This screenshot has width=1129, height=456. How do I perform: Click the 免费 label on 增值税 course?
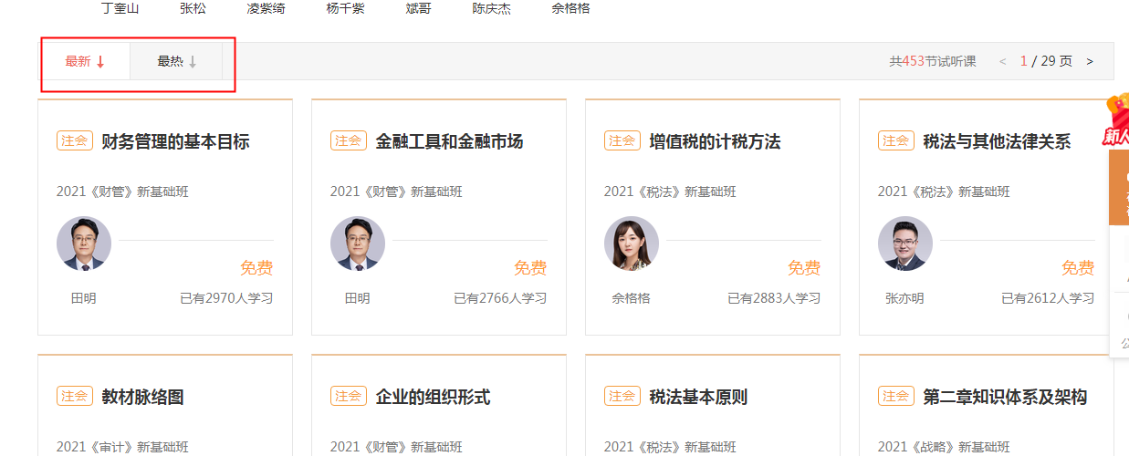point(804,268)
